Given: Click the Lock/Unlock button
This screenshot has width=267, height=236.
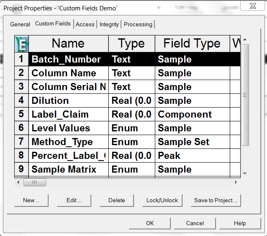Looking at the screenshot, I should point(162,200).
